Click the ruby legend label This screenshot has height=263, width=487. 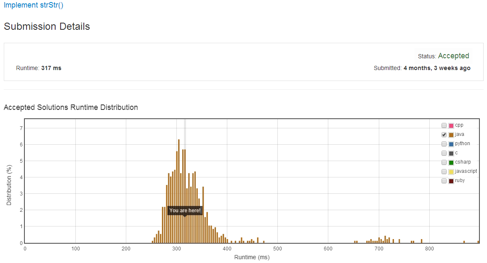coord(460,180)
